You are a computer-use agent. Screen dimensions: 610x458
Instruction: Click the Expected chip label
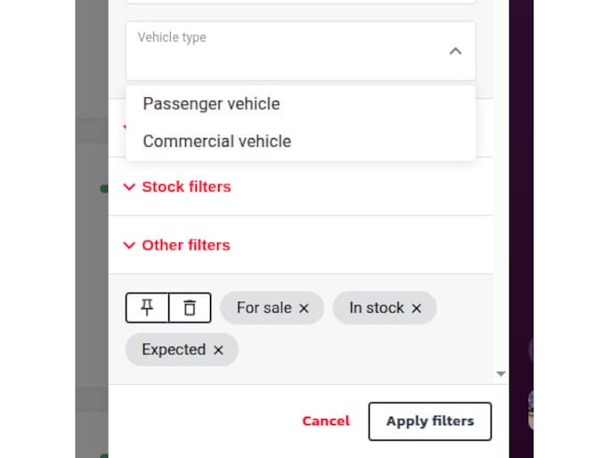coord(174,349)
